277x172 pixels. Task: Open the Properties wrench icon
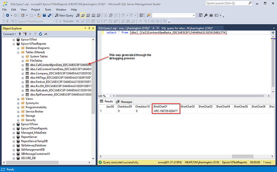206,15
